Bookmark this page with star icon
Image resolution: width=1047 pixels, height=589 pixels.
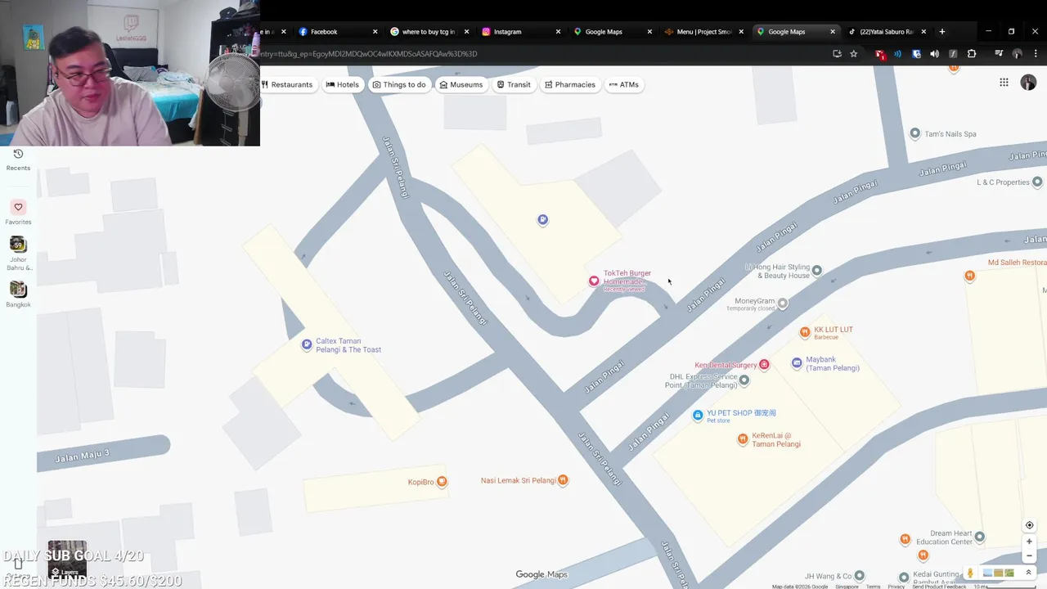[x=854, y=54]
